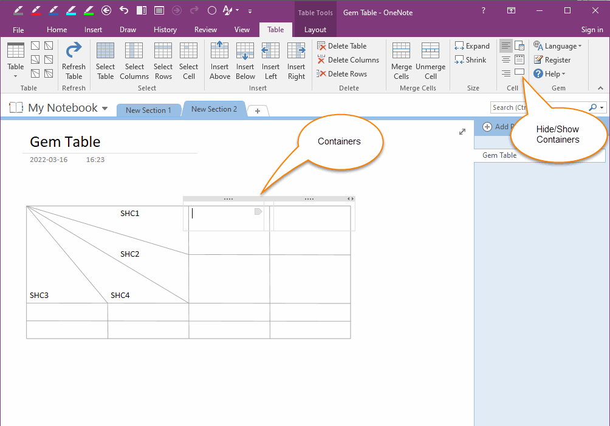The image size is (610, 426).
Task: Click the Undo icon
Action: (x=124, y=10)
